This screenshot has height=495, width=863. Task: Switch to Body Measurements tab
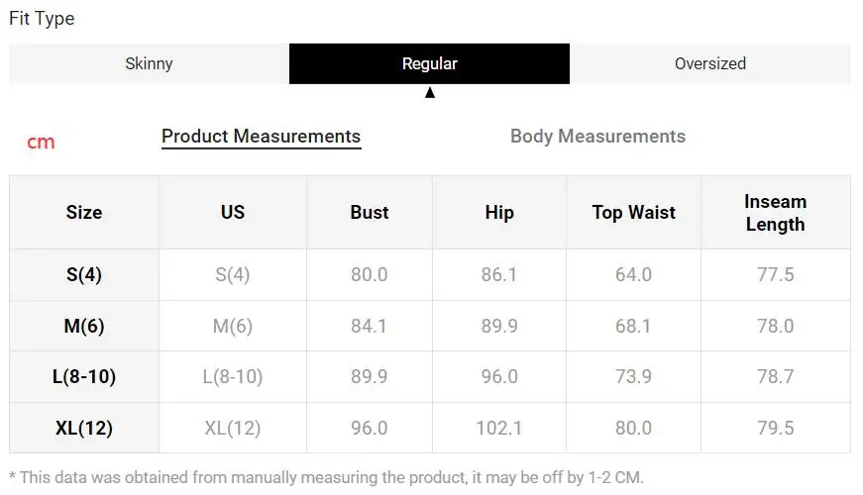[x=597, y=137]
